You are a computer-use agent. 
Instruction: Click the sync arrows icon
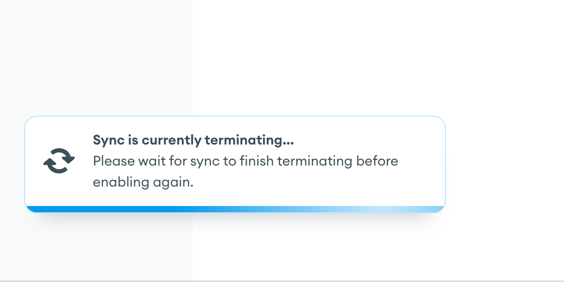click(x=59, y=161)
